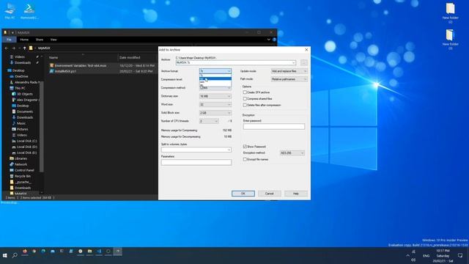Click the Music note icon in navigation pane
Viewport: 469px width, 264px height.
(x=14, y=123)
